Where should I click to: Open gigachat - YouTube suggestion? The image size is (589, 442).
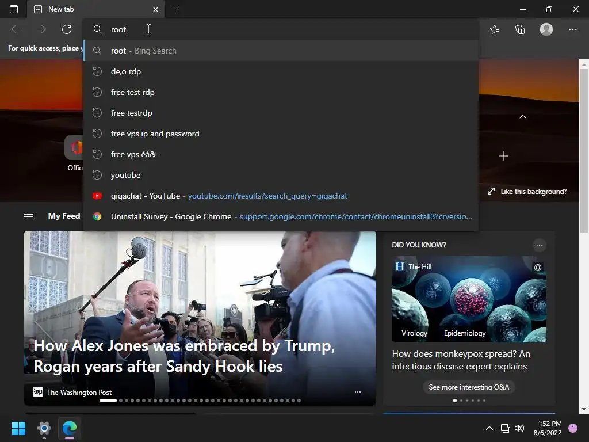click(x=280, y=196)
